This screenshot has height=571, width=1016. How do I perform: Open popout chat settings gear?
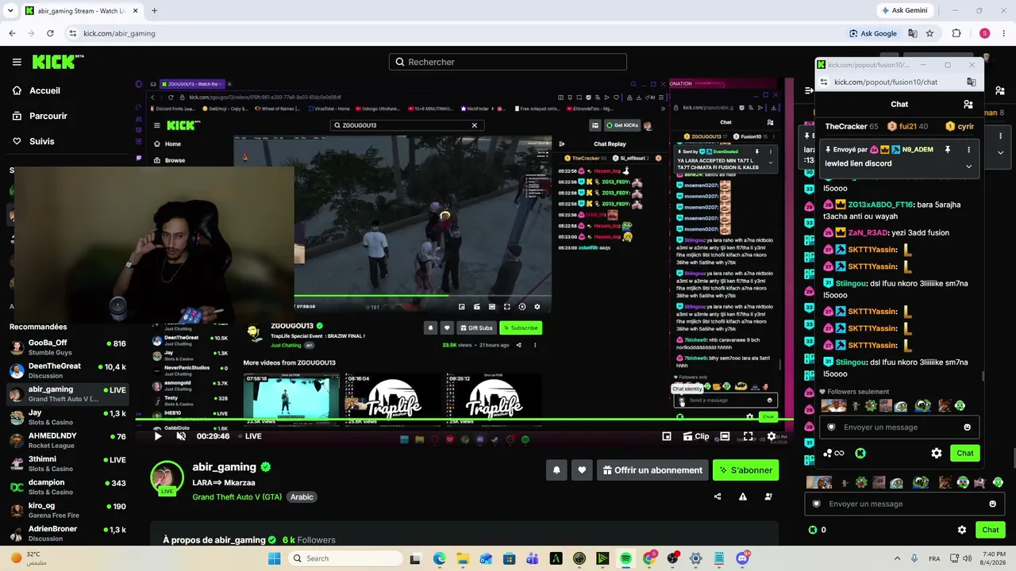[937, 453]
